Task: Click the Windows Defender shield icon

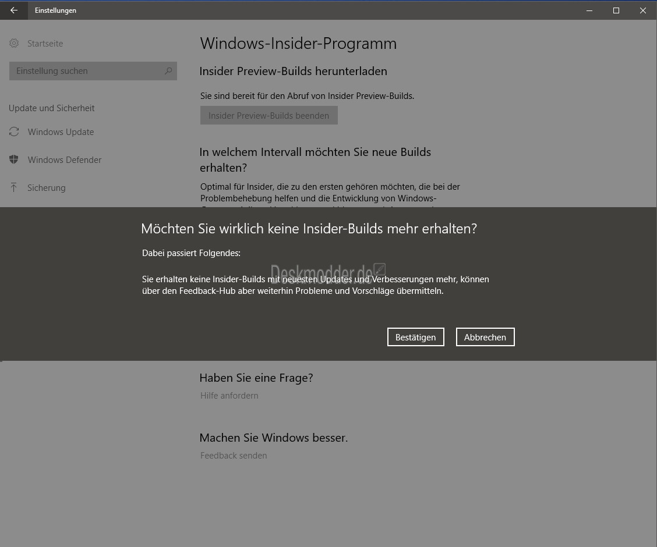Action: [x=14, y=159]
